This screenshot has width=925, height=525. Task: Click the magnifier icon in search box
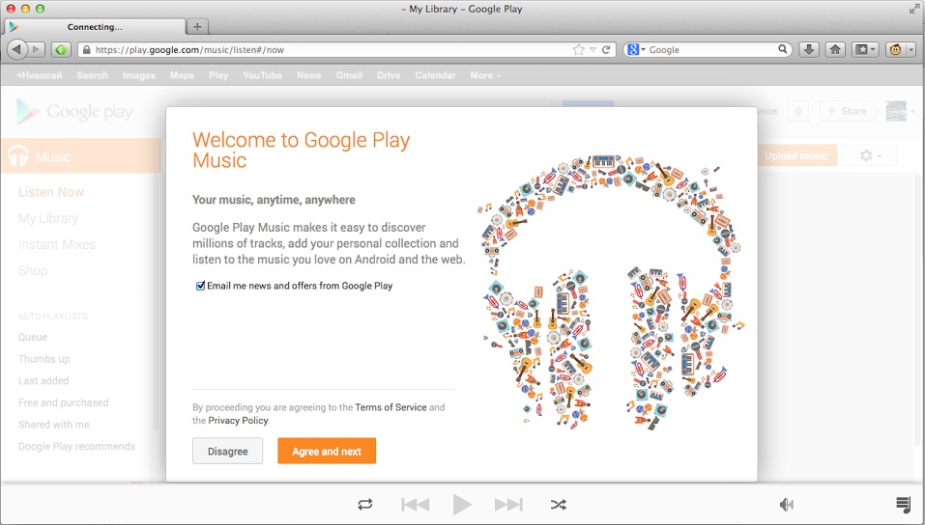tap(783, 49)
